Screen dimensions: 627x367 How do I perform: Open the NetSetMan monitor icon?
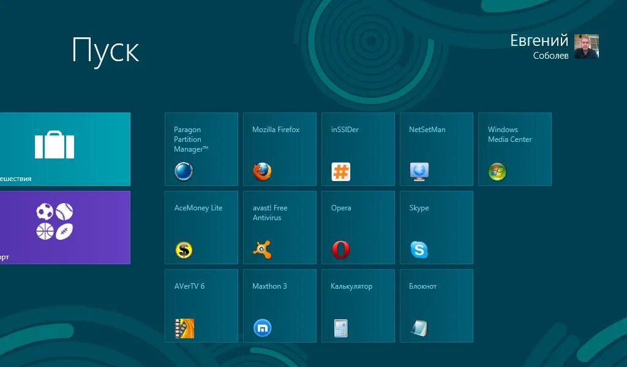click(x=419, y=172)
